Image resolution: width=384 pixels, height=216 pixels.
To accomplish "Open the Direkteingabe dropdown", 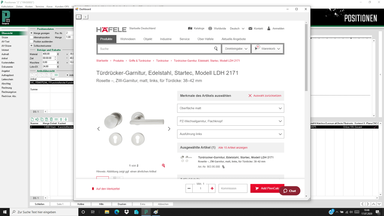I will point(236,49).
